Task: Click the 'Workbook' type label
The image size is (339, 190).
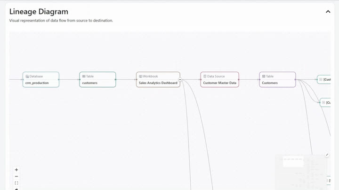Action: pos(150,76)
